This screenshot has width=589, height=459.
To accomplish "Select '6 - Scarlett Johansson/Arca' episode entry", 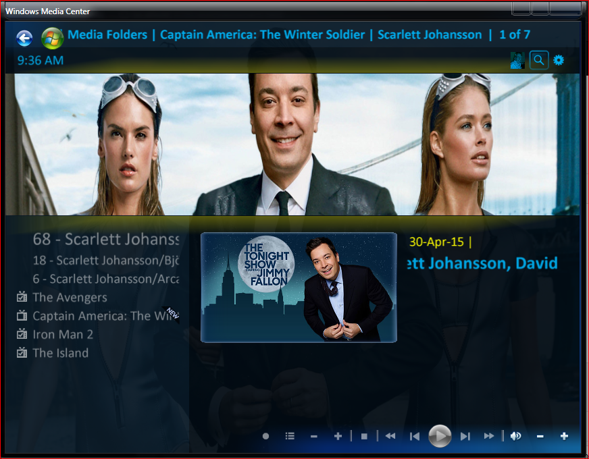I will pos(106,279).
